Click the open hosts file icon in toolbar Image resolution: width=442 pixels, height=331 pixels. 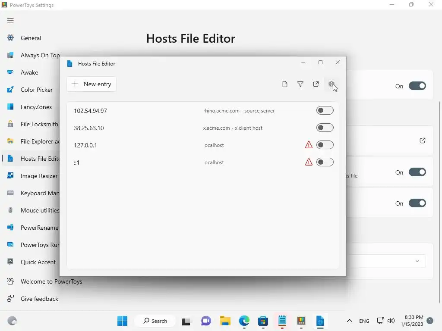coord(316,84)
